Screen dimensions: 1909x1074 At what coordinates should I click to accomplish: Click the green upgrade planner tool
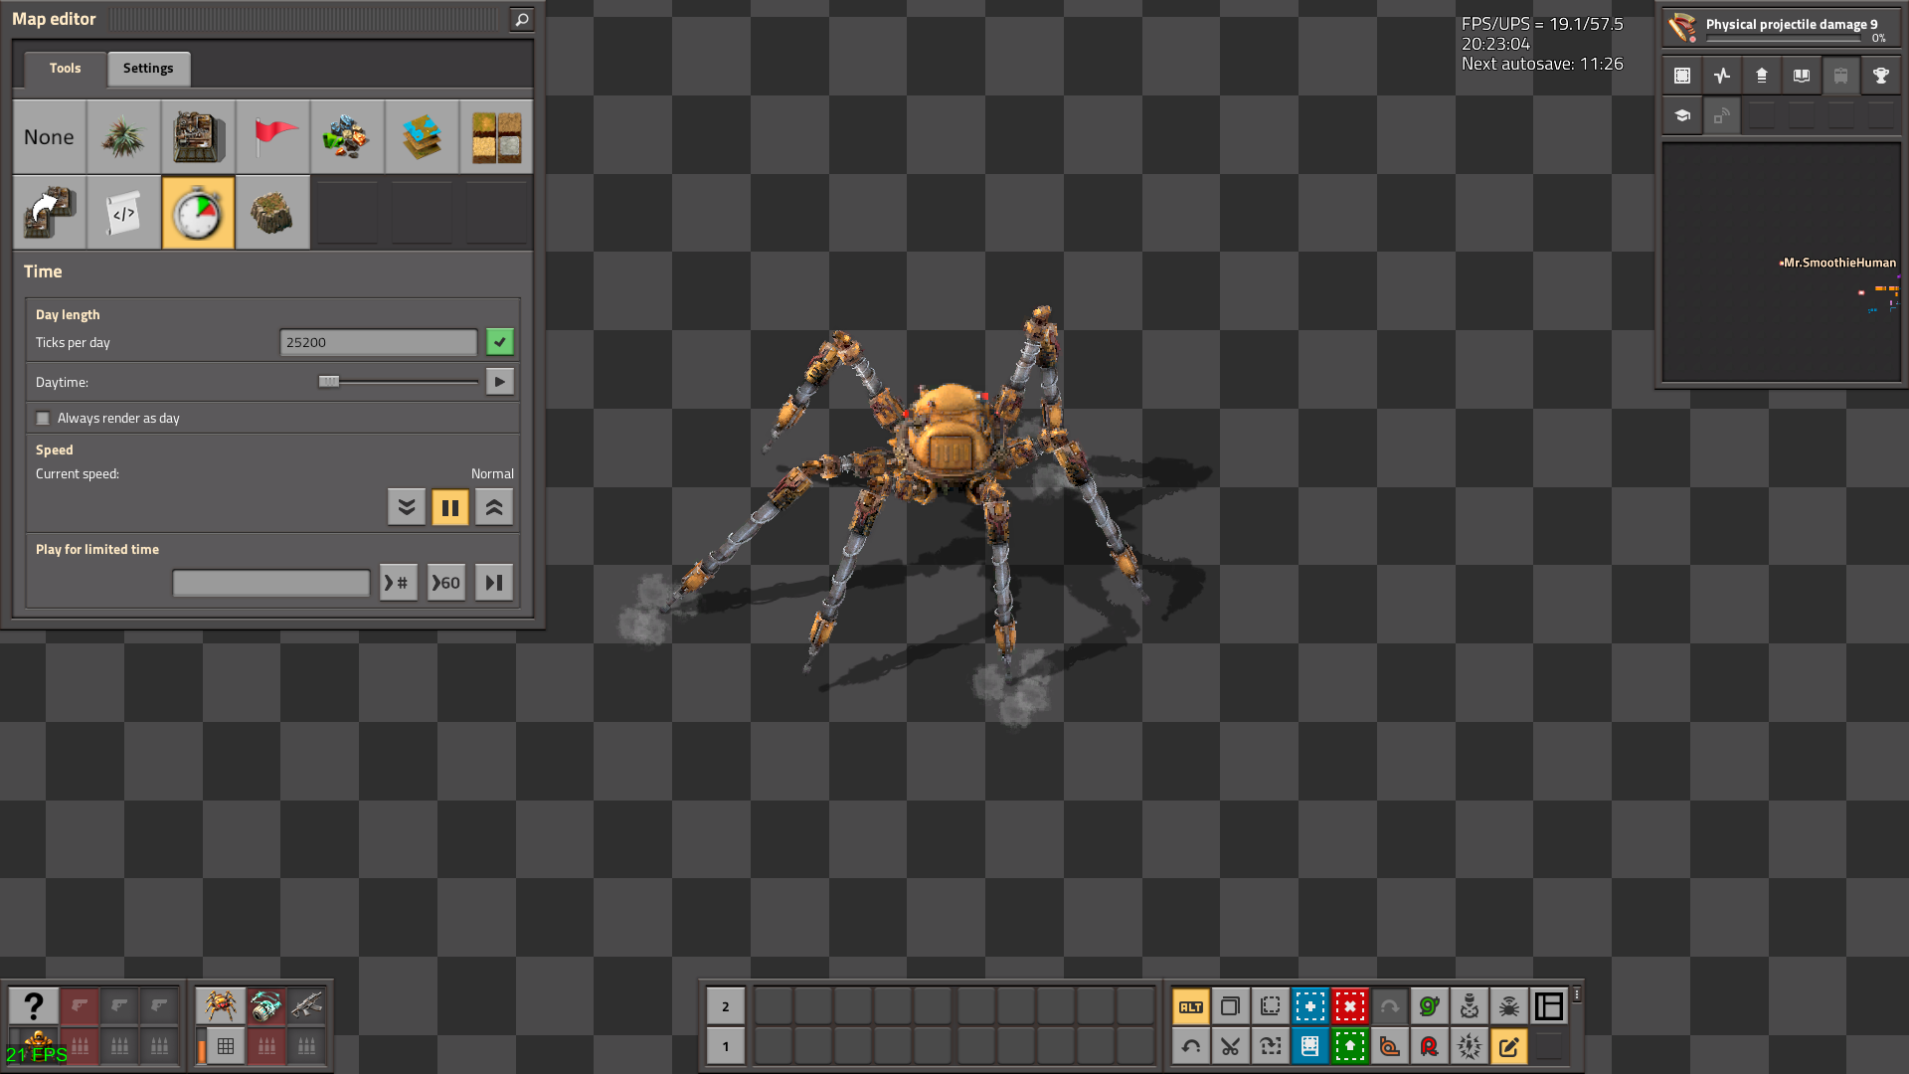(1350, 1046)
